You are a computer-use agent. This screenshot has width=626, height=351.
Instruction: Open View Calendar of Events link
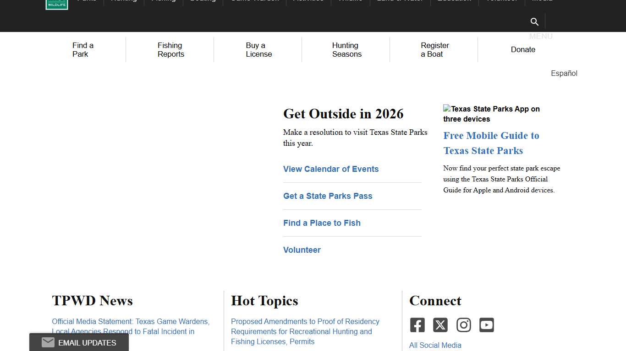331,169
